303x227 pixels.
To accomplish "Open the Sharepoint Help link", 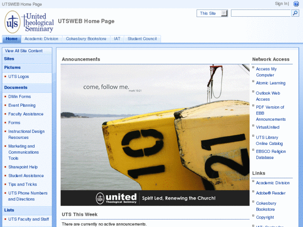I will [23, 167].
